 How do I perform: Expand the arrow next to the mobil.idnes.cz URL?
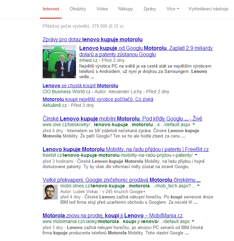click(x=198, y=185)
